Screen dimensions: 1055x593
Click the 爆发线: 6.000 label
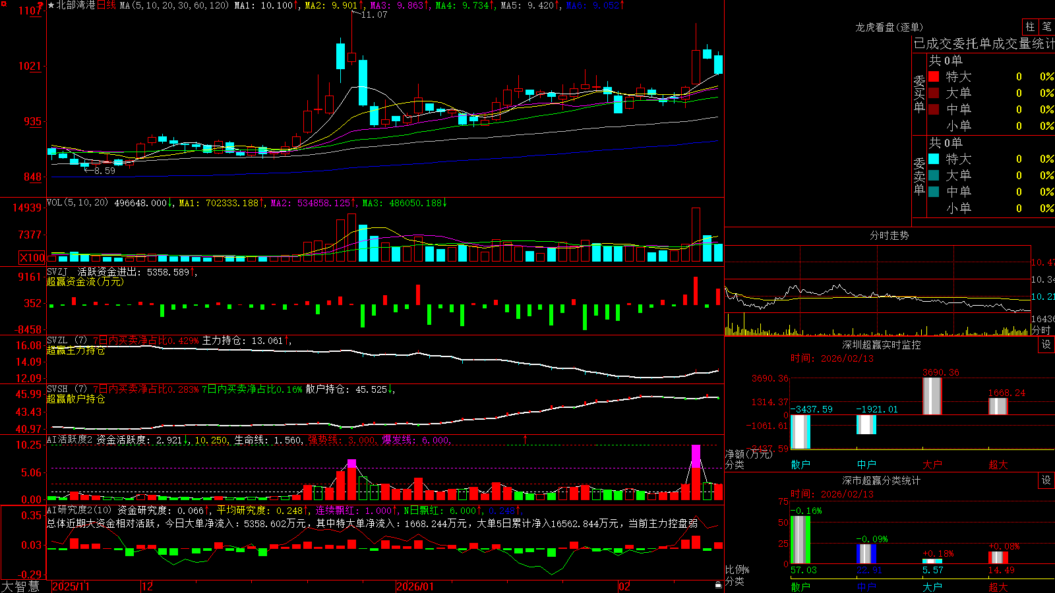click(416, 440)
